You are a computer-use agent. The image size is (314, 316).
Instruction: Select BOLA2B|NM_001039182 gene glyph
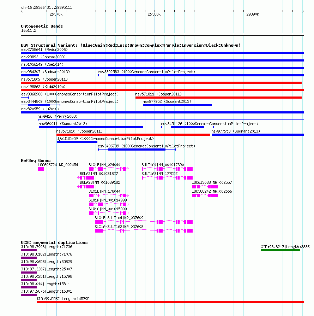click(x=86, y=187)
